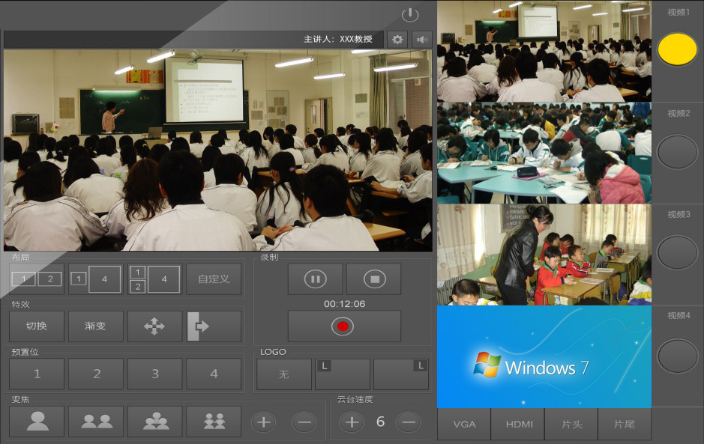Zoom in with the 变焦 plus button

tap(263, 422)
